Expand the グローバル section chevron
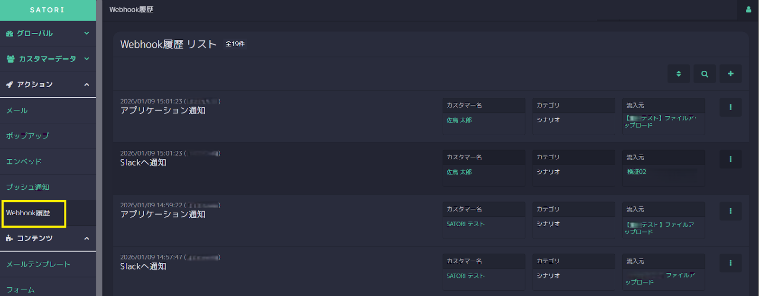The image size is (759, 296). [x=87, y=33]
